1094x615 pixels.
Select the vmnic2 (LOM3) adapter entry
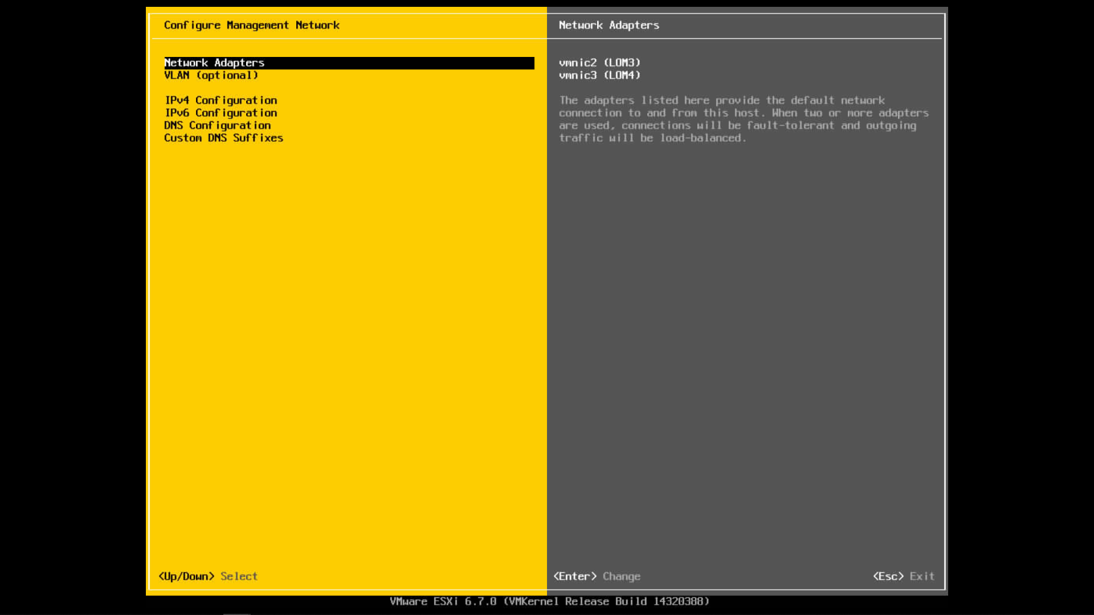(x=599, y=63)
